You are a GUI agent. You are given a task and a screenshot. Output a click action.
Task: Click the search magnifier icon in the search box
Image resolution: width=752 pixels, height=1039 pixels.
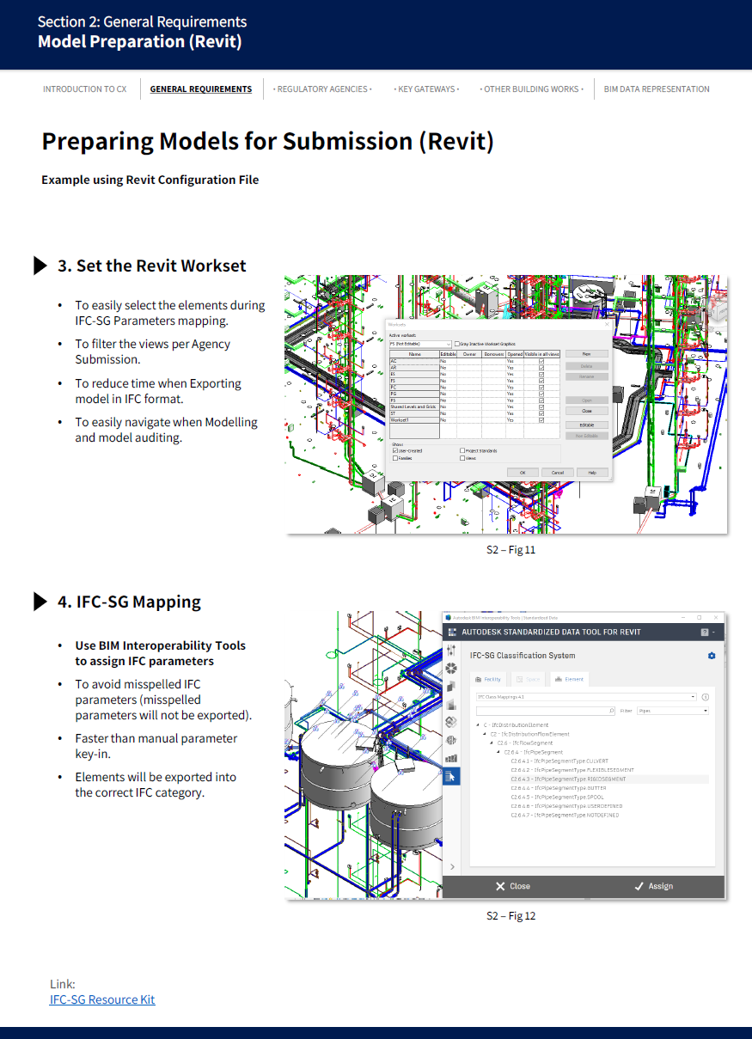pyautogui.click(x=612, y=711)
